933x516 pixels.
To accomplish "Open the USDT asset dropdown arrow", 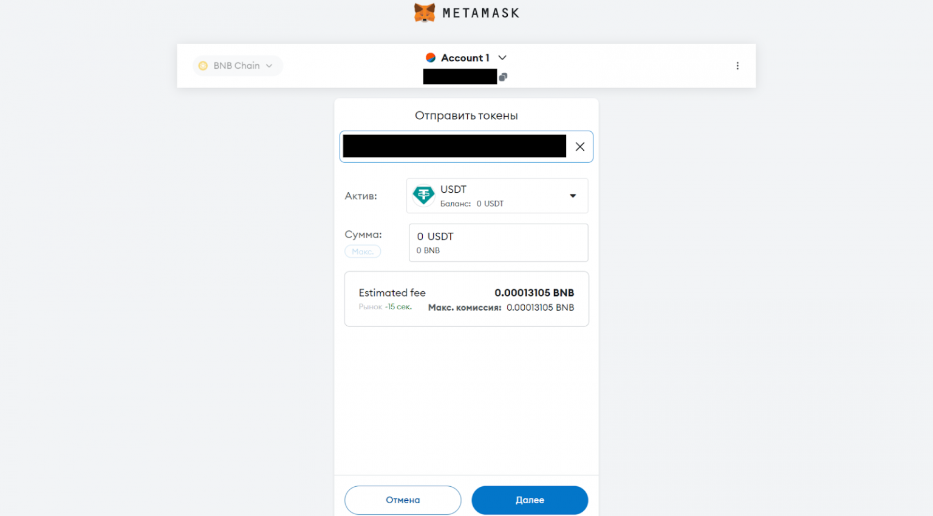I will pos(572,196).
